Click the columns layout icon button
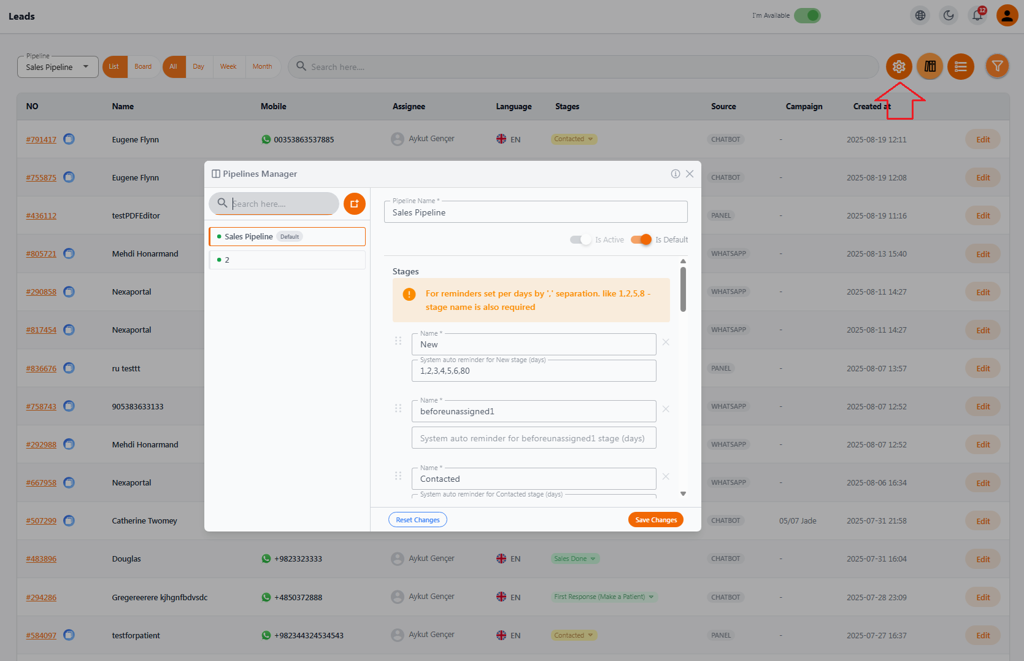The height and width of the screenshot is (661, 1024). [x=930, y=66]
